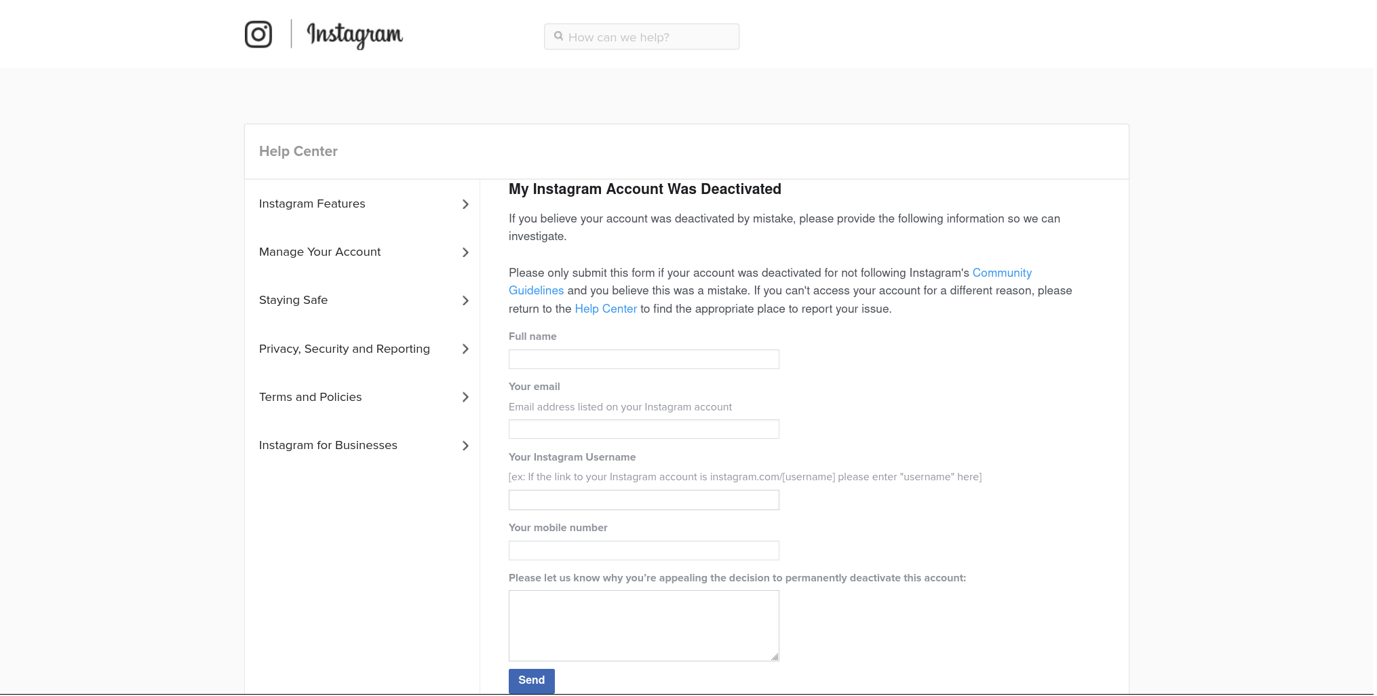1377x696 pixels.
Task: Follow the Help Center link in paragraph
Action: click(x=605, y=309)
